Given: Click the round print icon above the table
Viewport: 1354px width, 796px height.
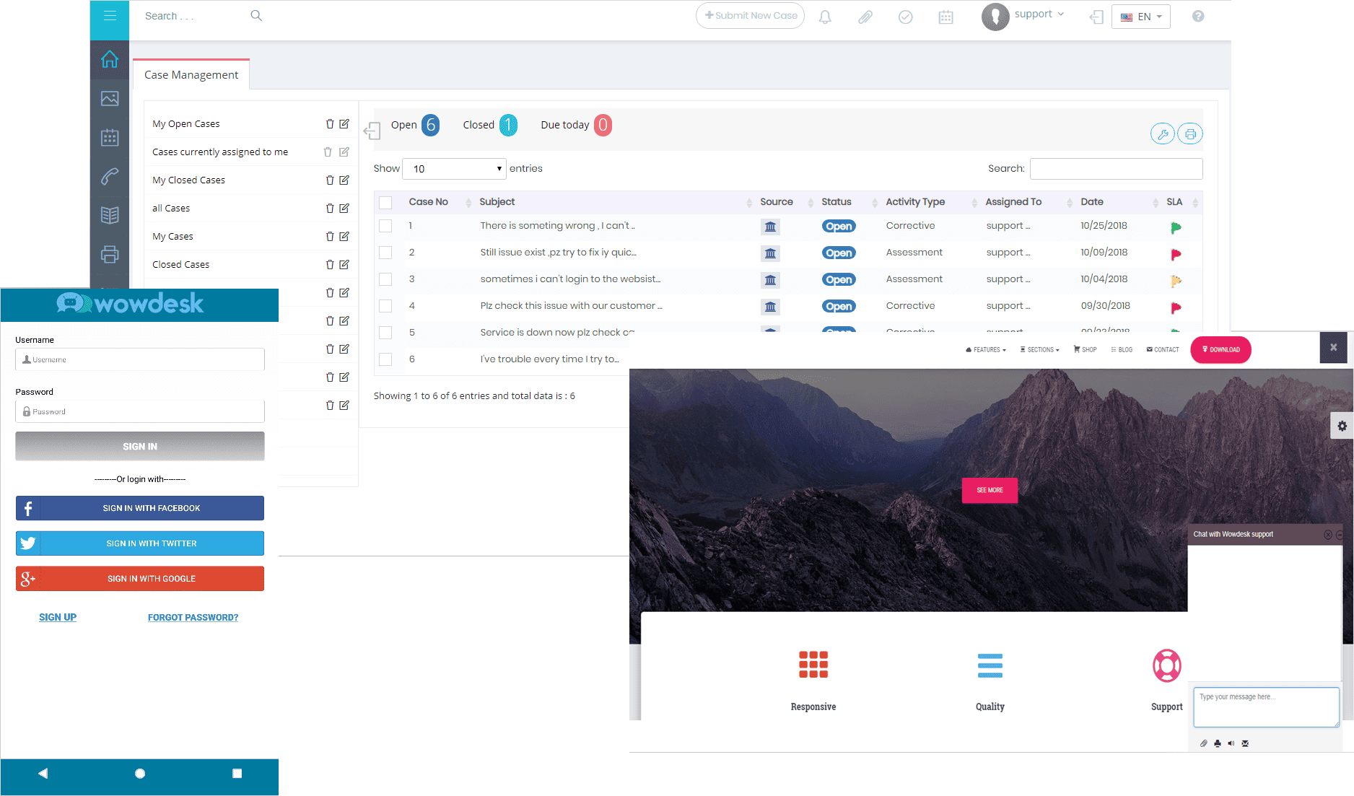Looking at the screenshot, I should coord(1190,134).
